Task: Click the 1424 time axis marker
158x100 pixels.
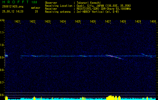Action: 63,21
